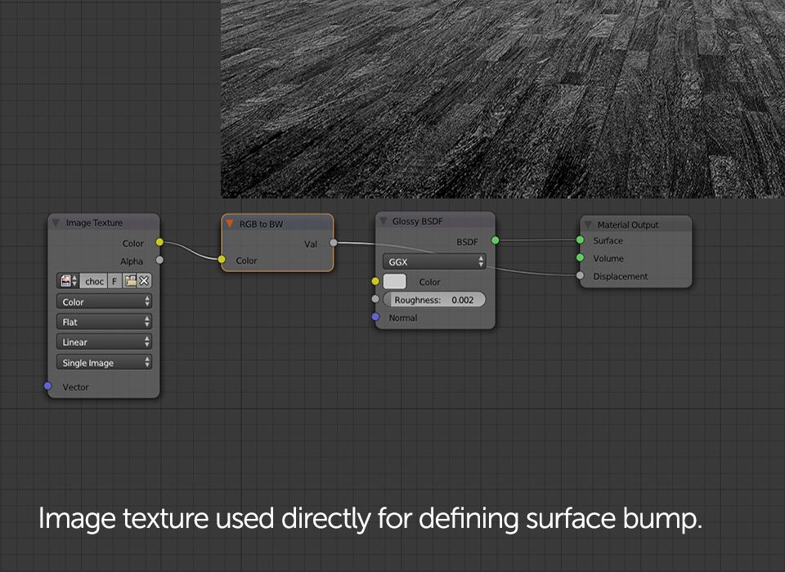Open the Glossy BSDF color swatch
This screenshot has width=785, height=572.
click(x=394, y=281)
